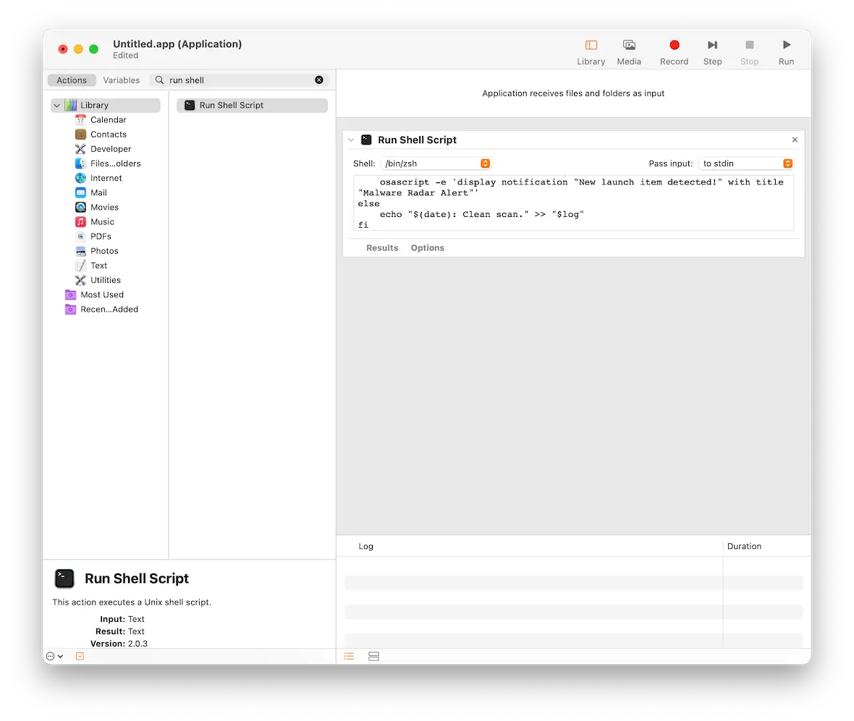Select the Contacts category icon

[x=80, y=135]
